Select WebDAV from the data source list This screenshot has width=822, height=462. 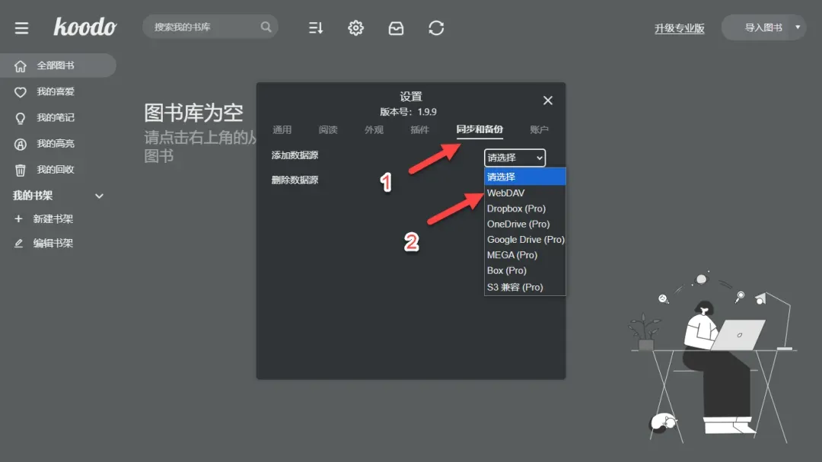point(505,193)
